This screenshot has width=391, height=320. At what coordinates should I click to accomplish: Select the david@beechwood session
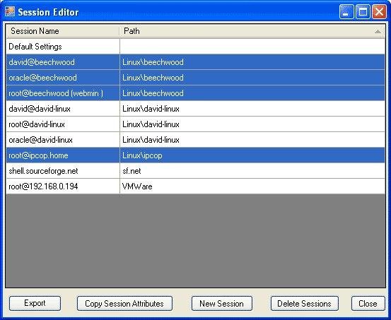(x=195, y=62)
